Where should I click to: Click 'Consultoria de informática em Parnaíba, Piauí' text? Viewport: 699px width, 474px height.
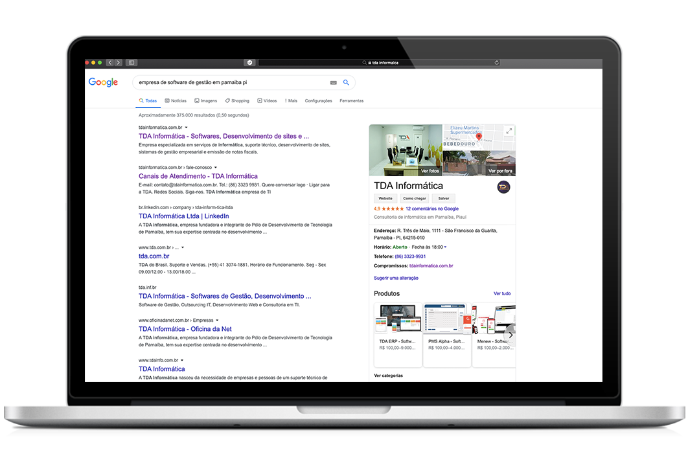420,218
